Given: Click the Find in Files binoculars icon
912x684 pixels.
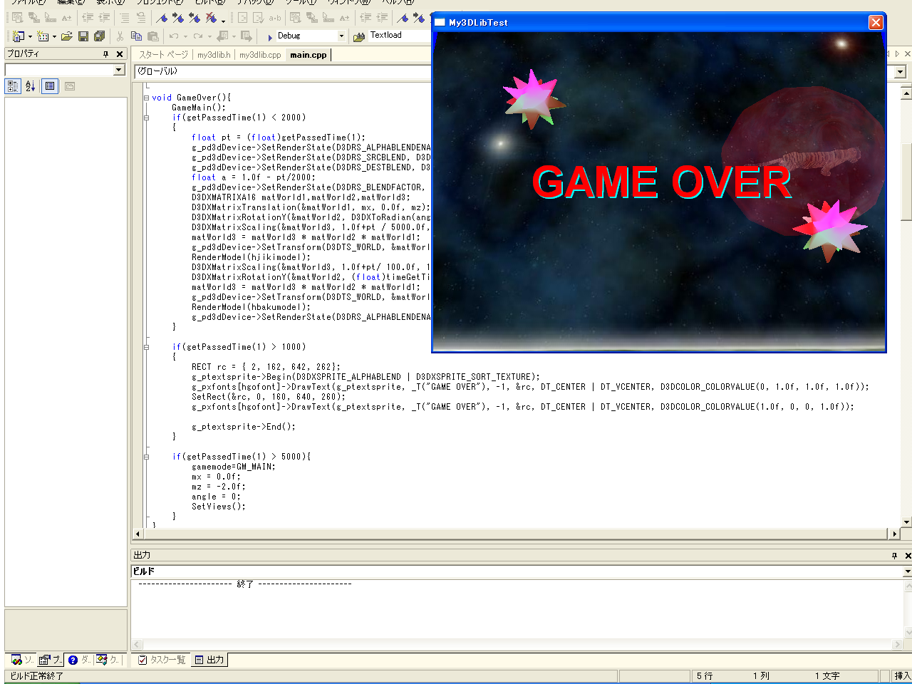Looking at the screenshot, I should click(x=359, y=36).
